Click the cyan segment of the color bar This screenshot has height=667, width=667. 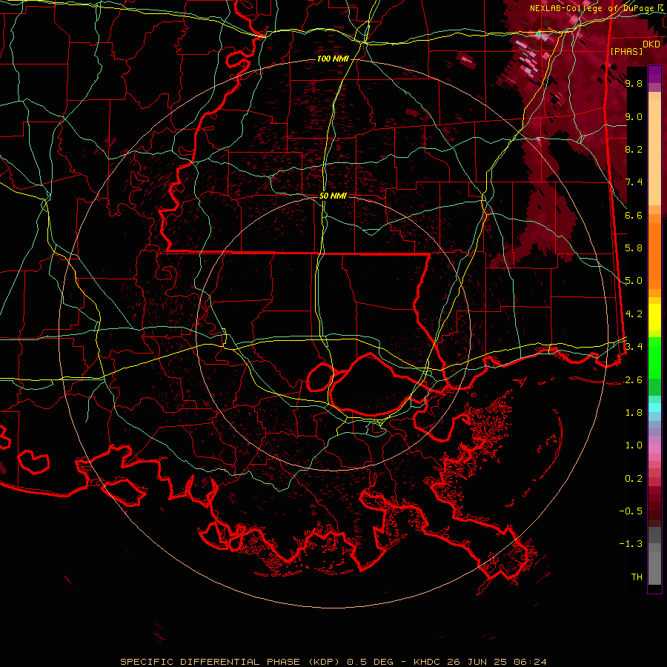pyautogui.click(x=654, y=408)
